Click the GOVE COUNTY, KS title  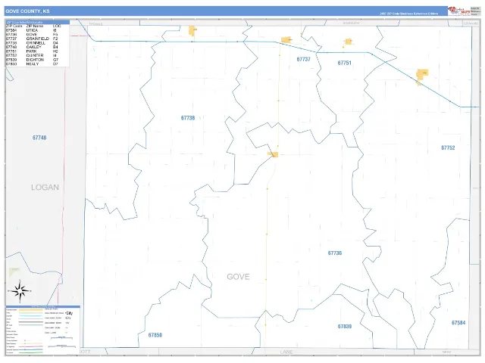point(27,11)
